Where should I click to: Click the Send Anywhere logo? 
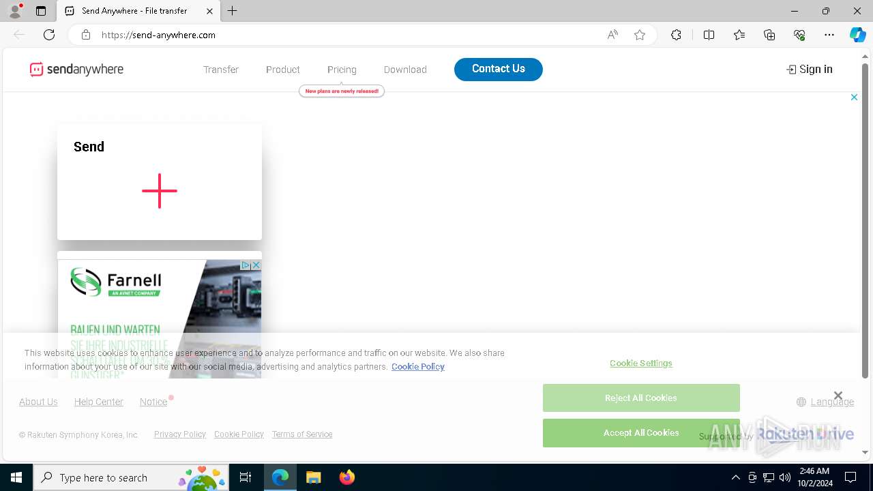(76, 70)
